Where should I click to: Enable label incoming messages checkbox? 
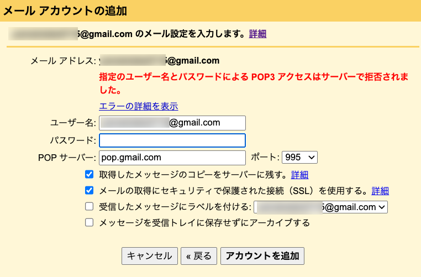pos(89,207)
